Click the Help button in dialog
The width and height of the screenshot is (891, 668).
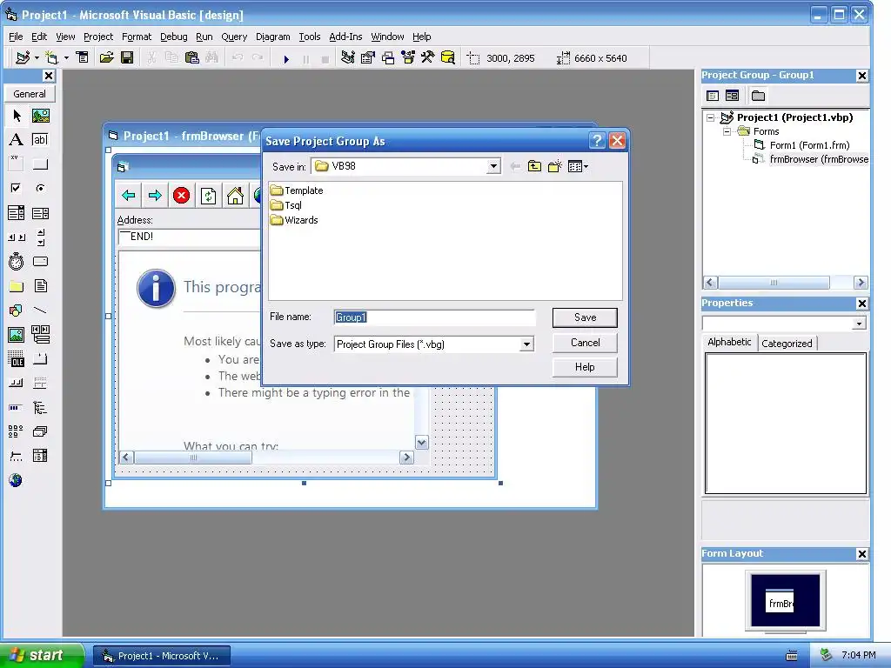585,367
